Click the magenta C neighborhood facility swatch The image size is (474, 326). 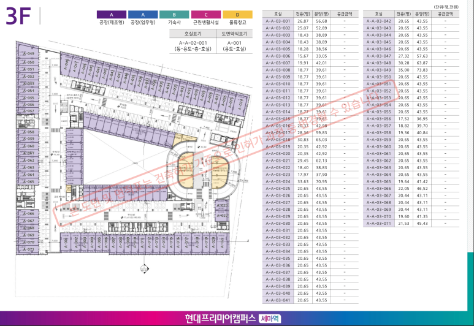click(206, 15)
